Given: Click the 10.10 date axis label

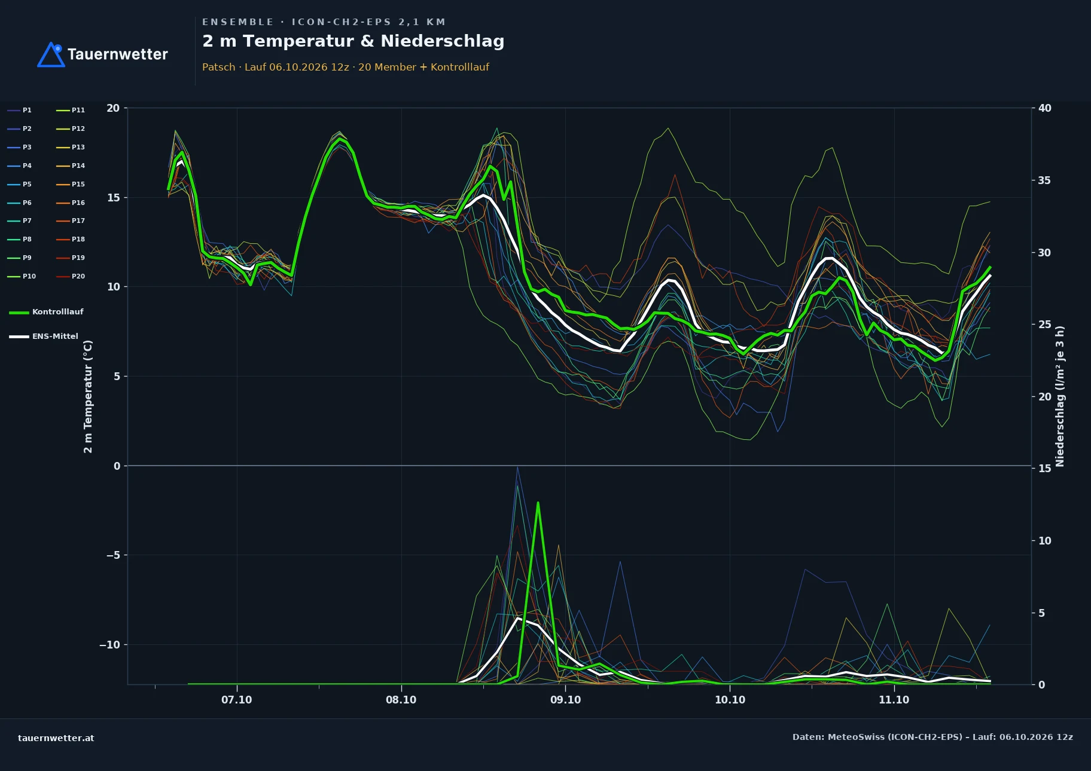Looking at the screenshot, I should [730, 700].
